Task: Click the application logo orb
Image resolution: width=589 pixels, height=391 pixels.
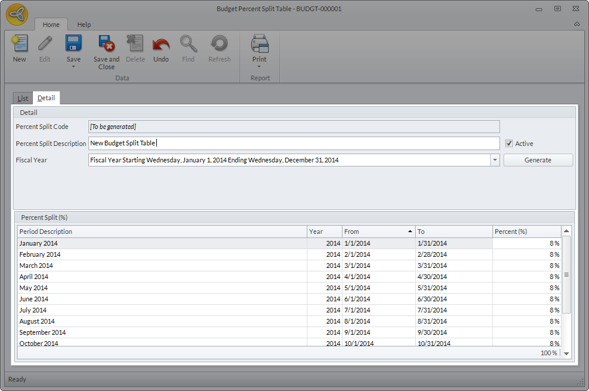Action: click(17, 15)
